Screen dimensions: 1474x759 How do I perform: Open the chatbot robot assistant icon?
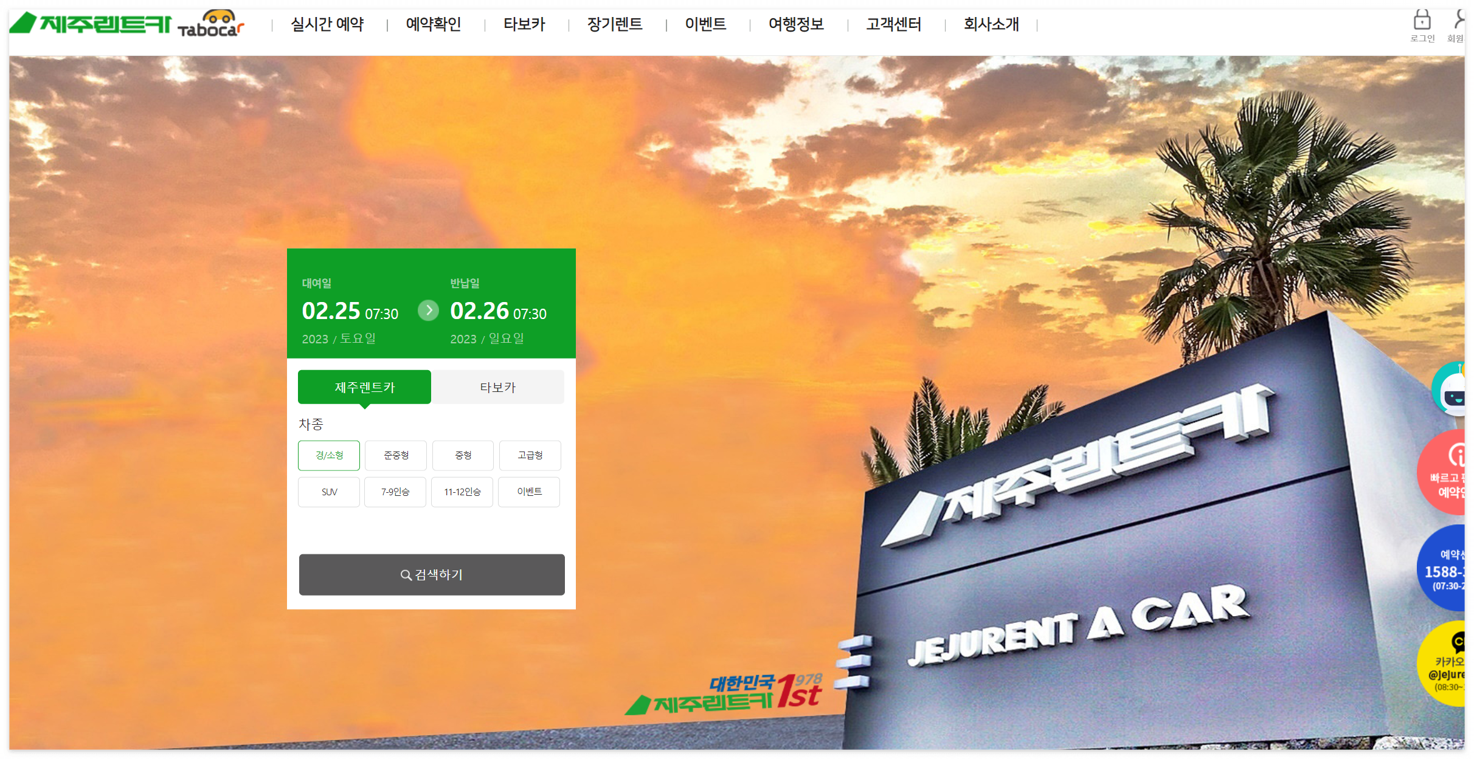(x=1459, y=389)
